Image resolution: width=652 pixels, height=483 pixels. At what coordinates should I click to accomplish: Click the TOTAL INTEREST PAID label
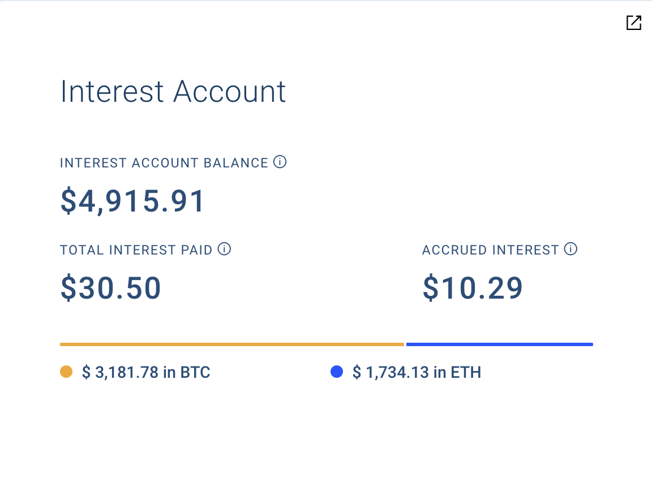pos(136,249)
